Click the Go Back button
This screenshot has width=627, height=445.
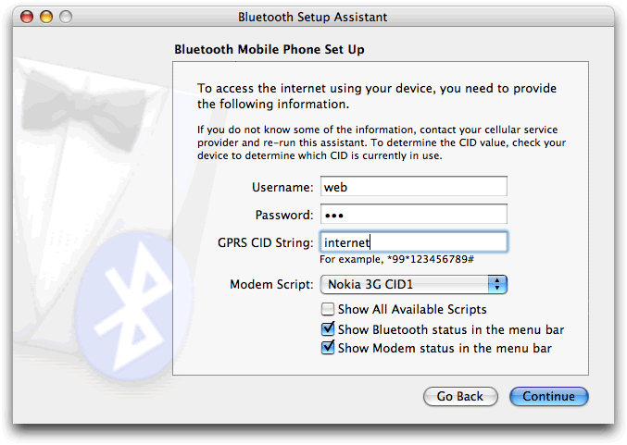click(x=460, y=396)
